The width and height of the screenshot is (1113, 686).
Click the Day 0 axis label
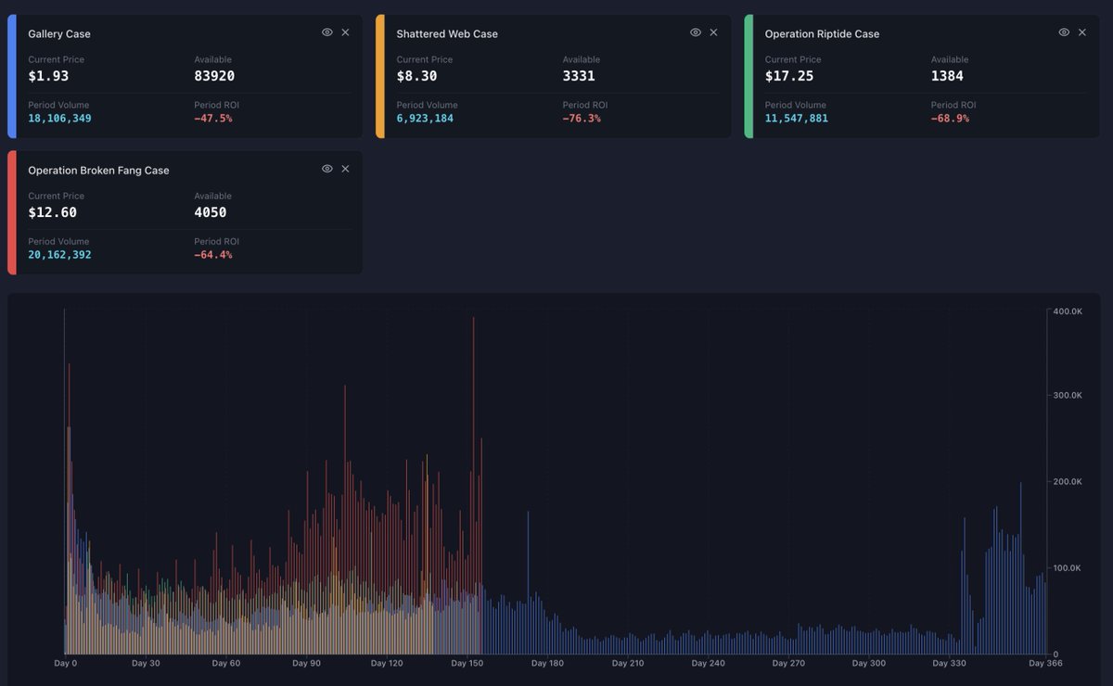tap(66, 664)
